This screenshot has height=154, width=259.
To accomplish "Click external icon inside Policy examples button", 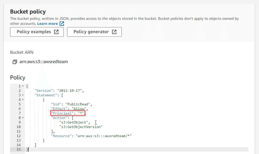I will (x=56, y=32).
